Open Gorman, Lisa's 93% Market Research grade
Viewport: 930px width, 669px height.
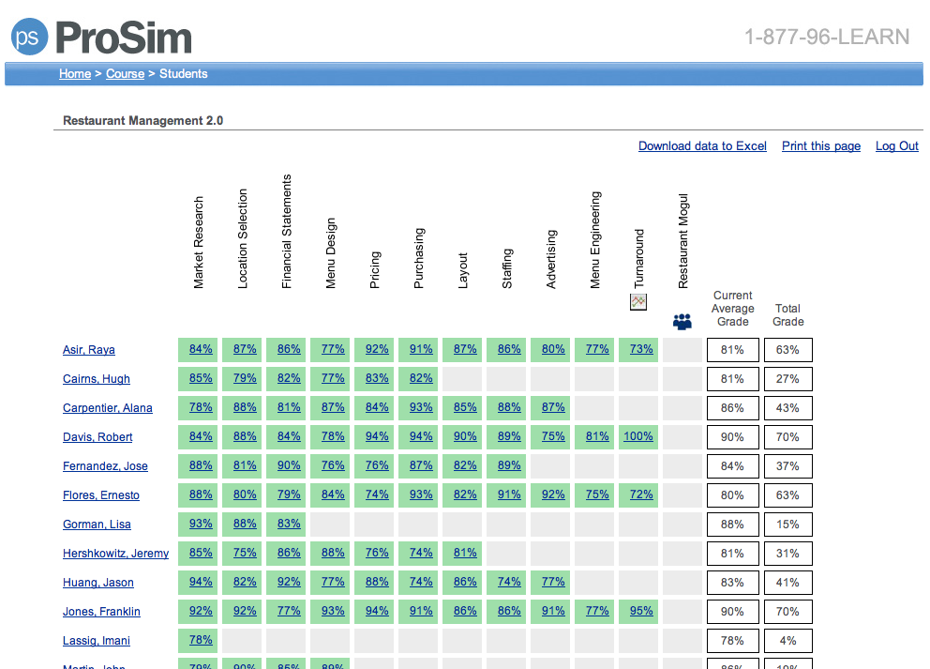coord(201,524)
